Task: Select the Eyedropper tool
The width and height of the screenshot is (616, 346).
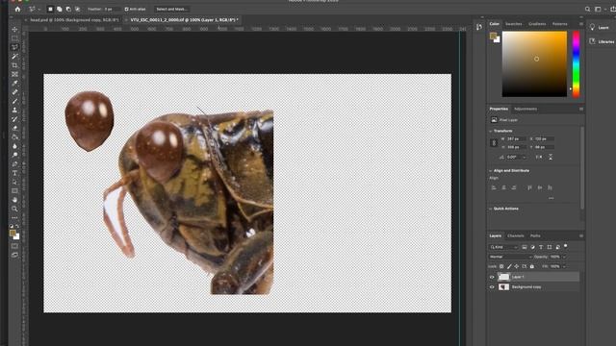Action: pos(15,84)
